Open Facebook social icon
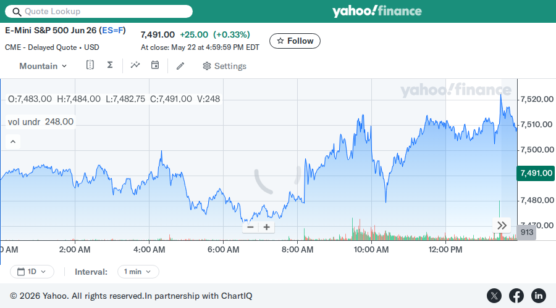Screen dimensions: 556x308 516,296
